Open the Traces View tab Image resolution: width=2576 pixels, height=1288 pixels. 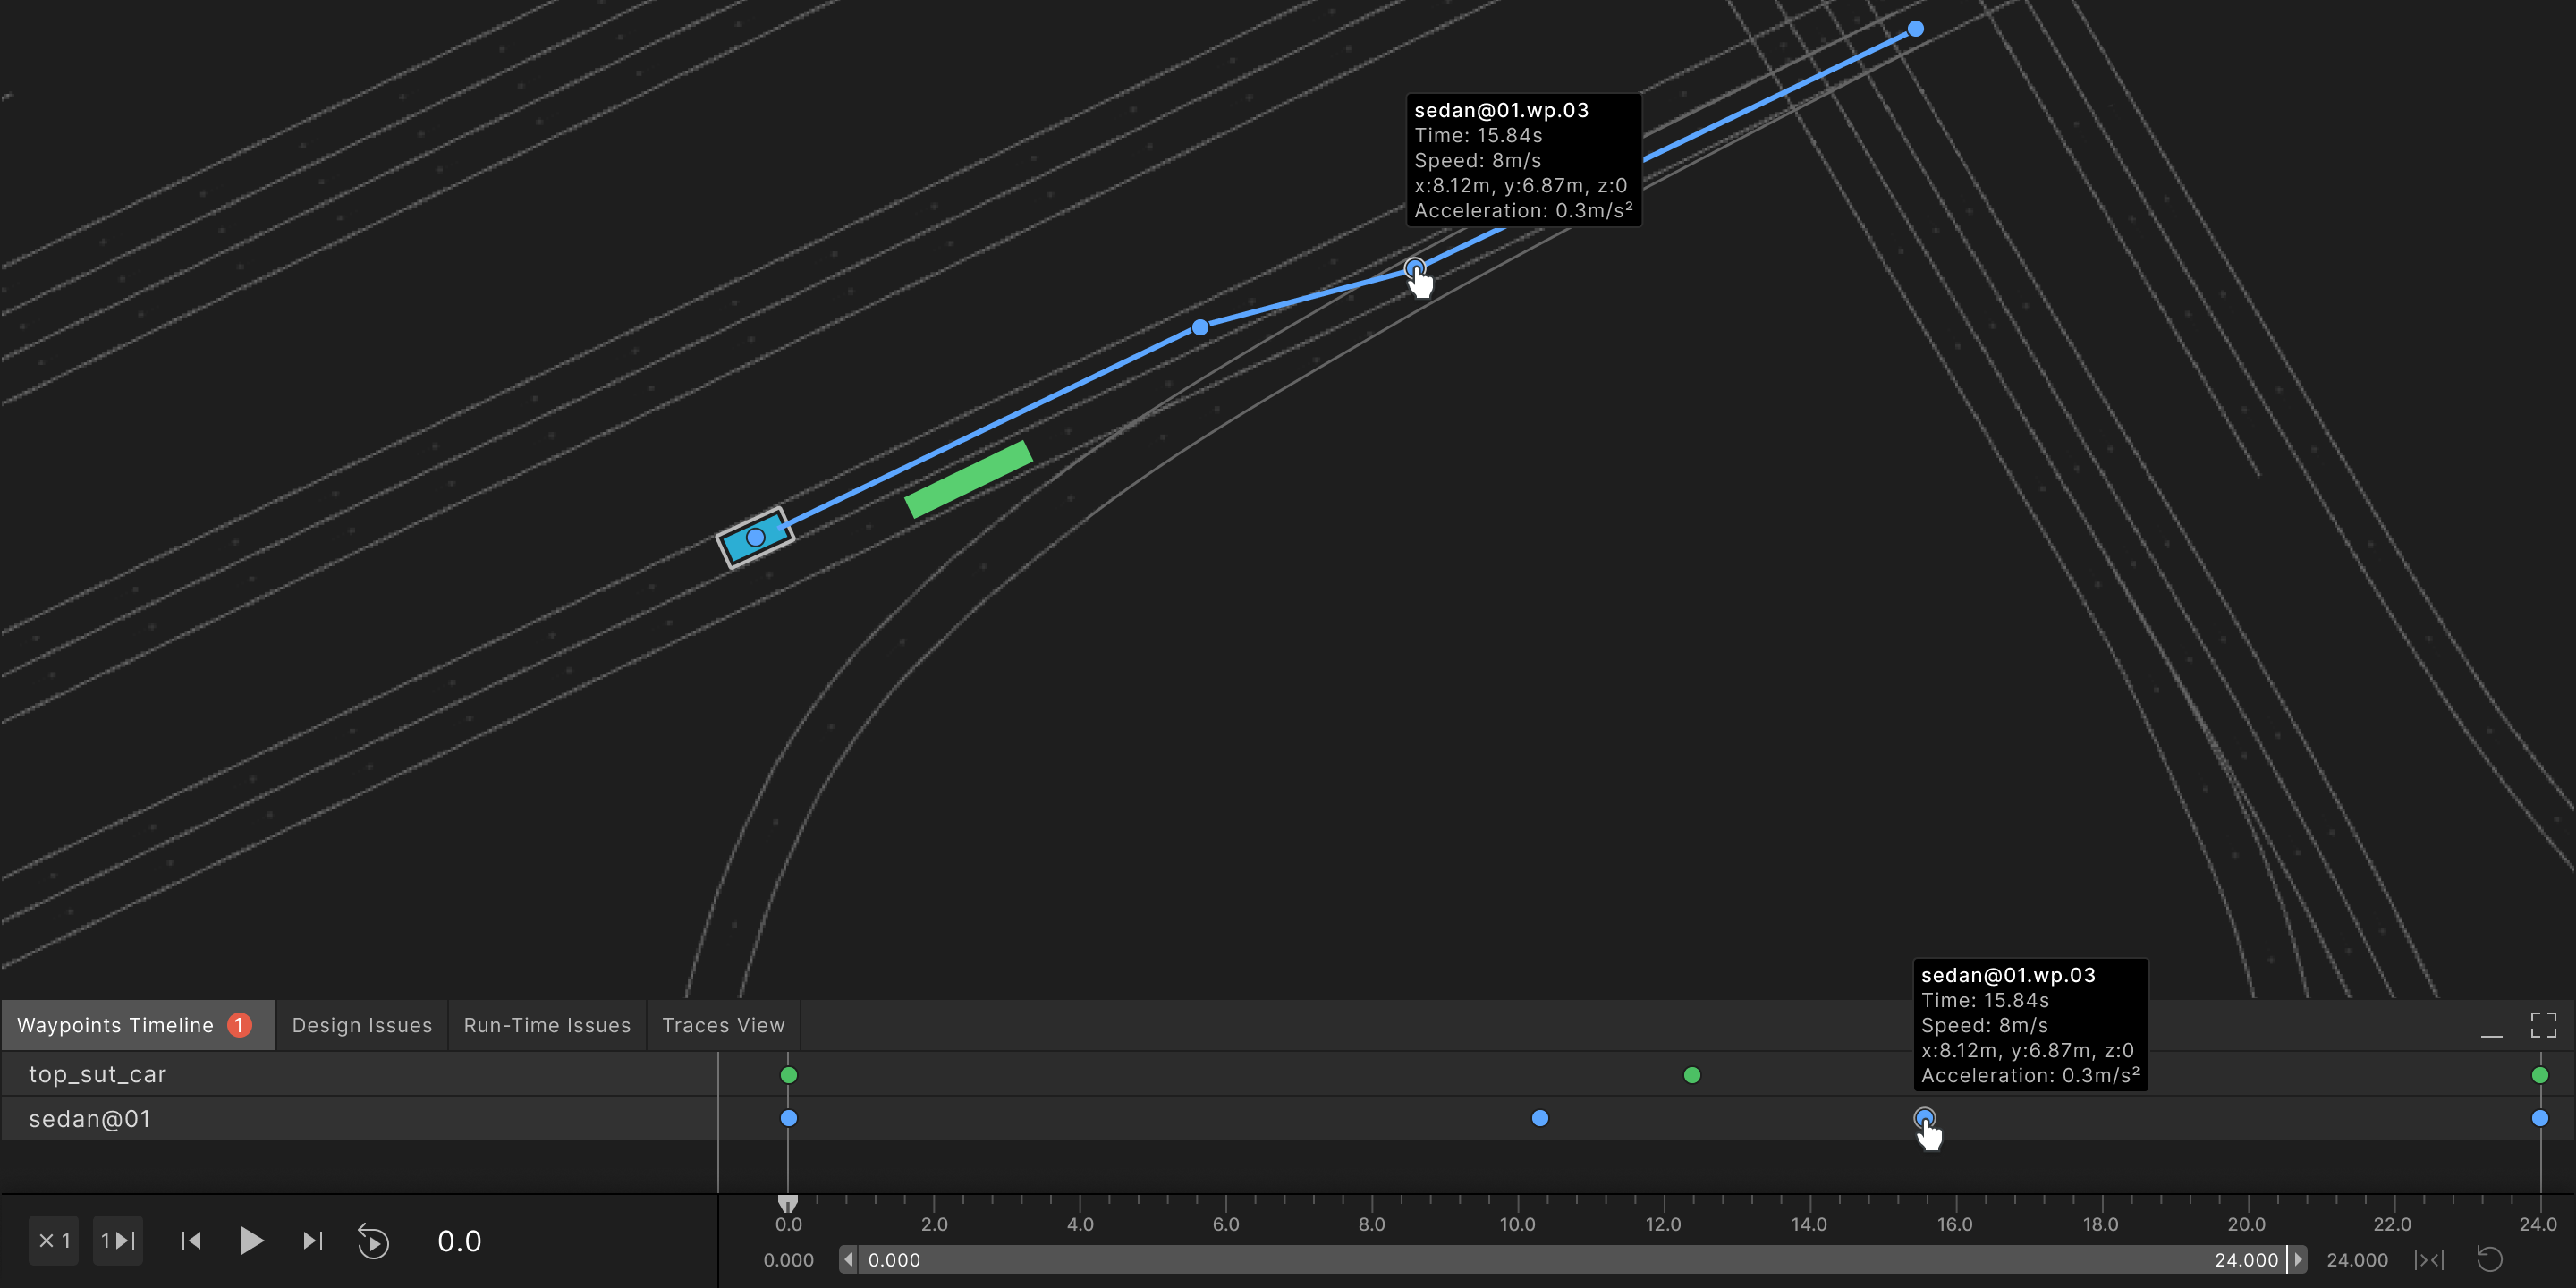pyautogui.click(x=723, y=1025)
